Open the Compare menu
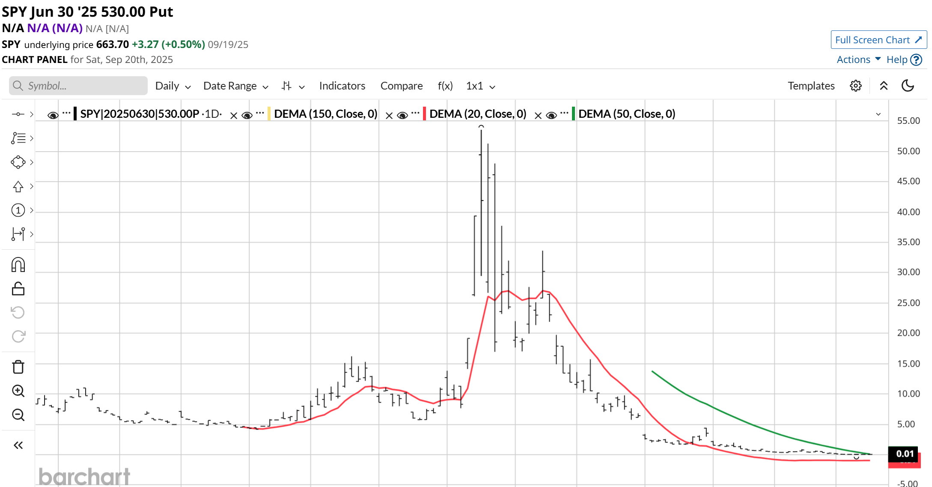 tap(401, 86)
